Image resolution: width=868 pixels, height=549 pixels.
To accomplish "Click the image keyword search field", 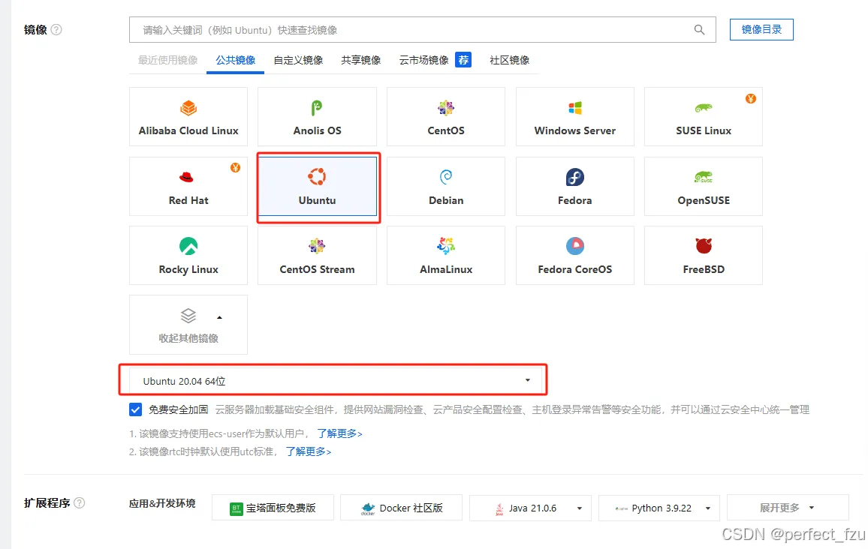I will (x=413, y=29).
